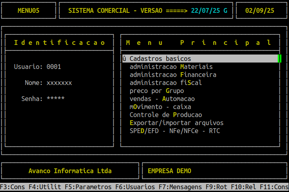The image size is (289, 192).
Task: Click the Senha: label
Action: coord(32,99)
